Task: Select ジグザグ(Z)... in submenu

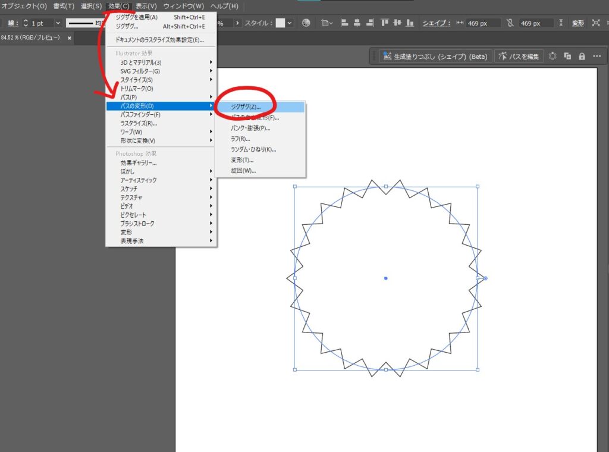Action: coord(260,107)
